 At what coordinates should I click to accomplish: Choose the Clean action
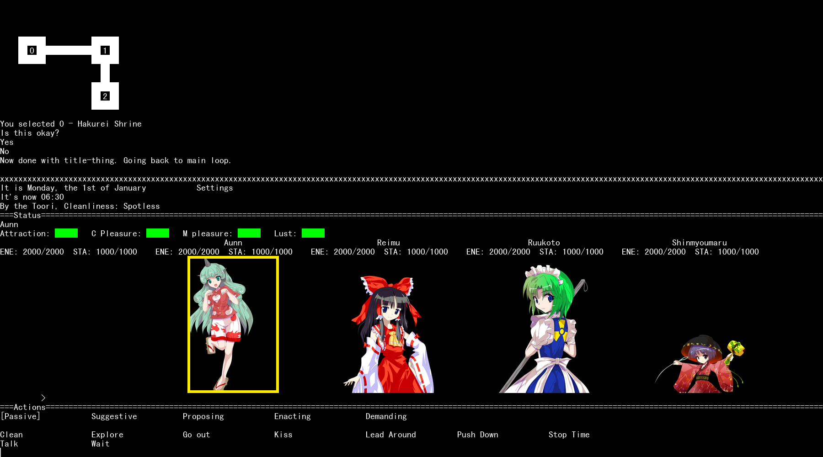(11, 435)
